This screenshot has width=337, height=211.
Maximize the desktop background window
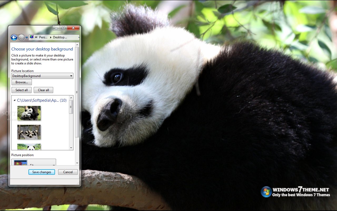(63, 28)
